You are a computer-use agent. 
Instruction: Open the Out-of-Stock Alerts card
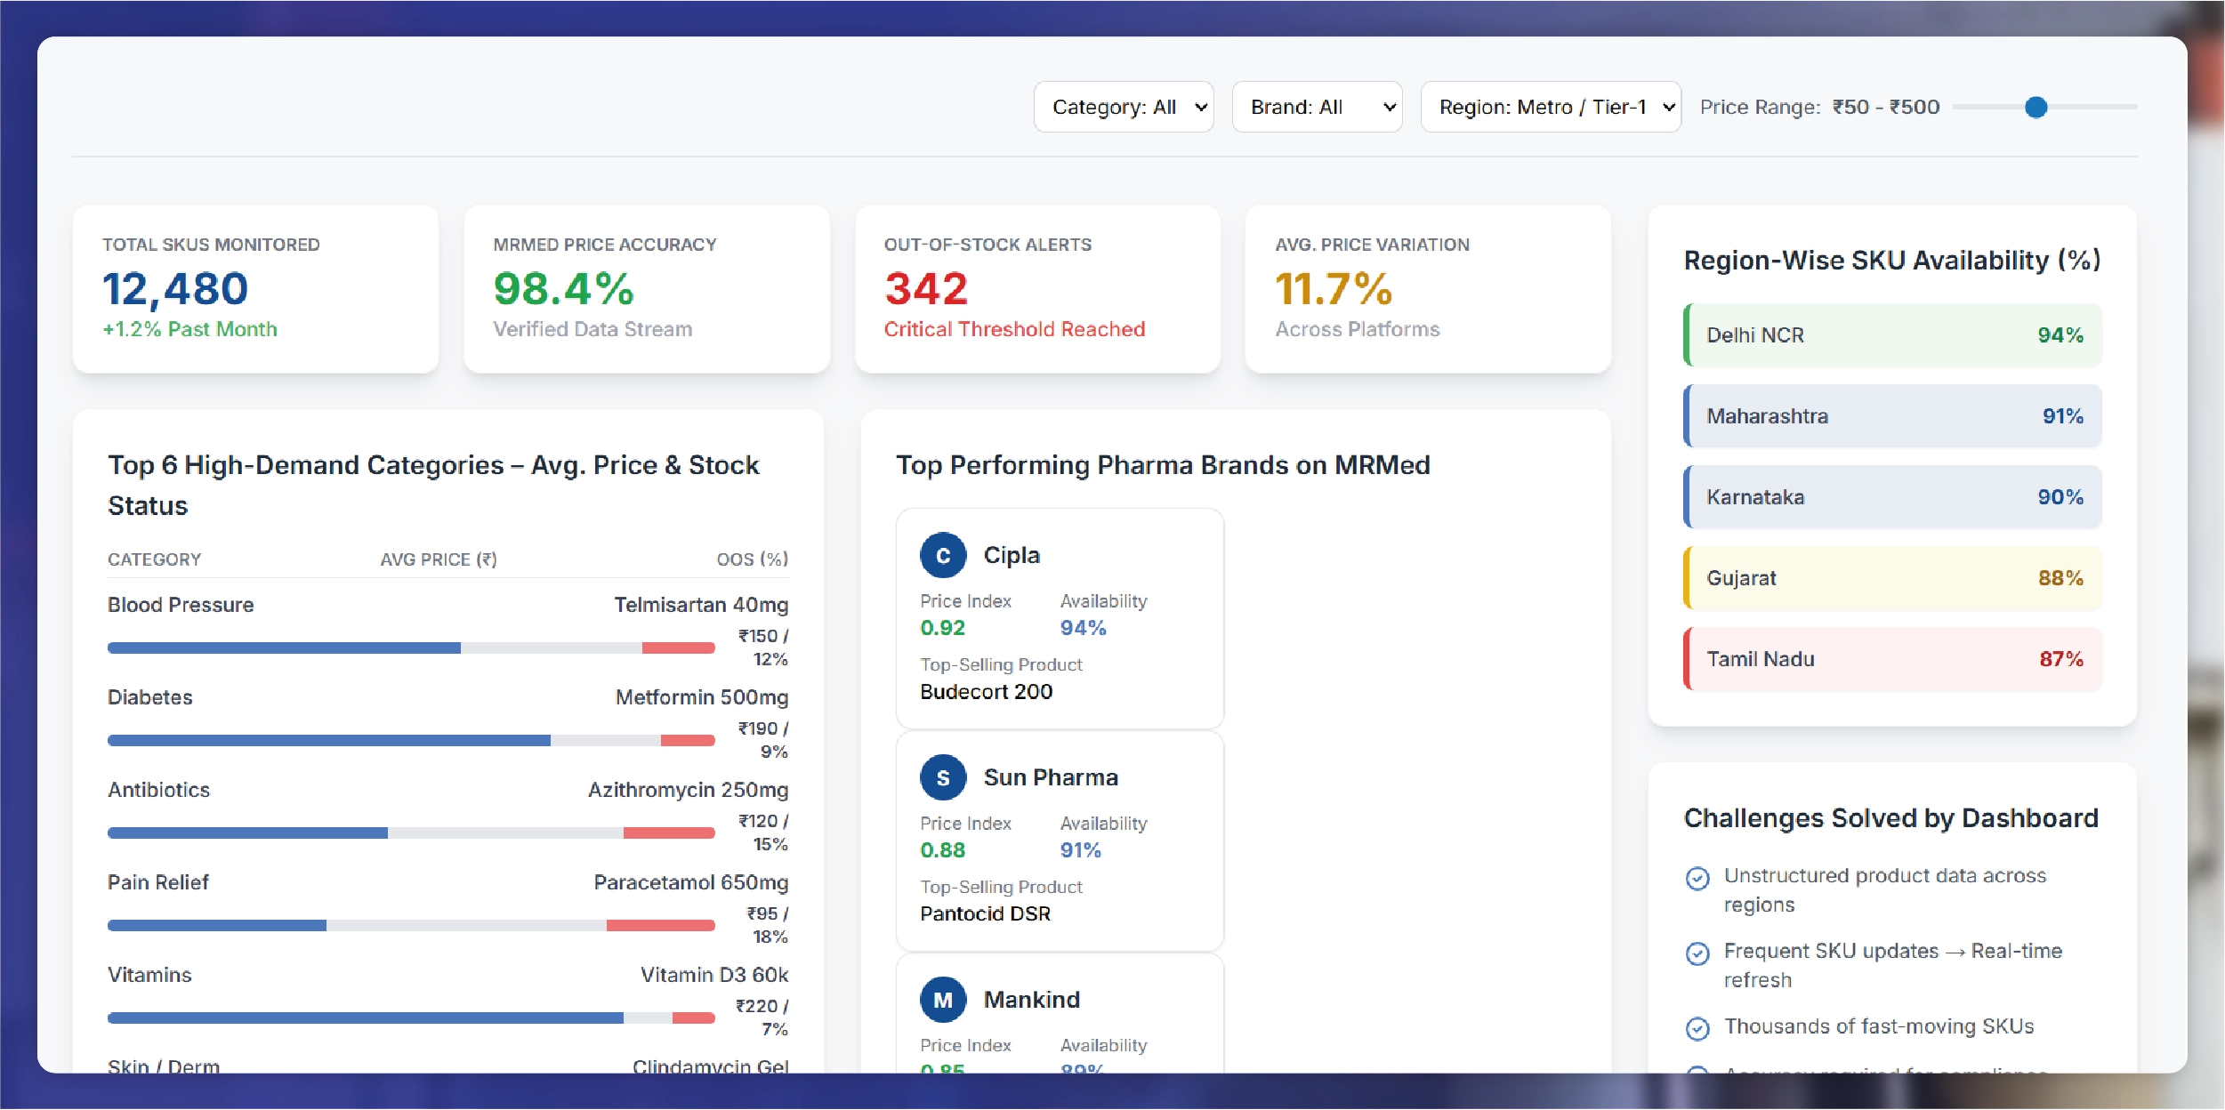(1036, 289)
